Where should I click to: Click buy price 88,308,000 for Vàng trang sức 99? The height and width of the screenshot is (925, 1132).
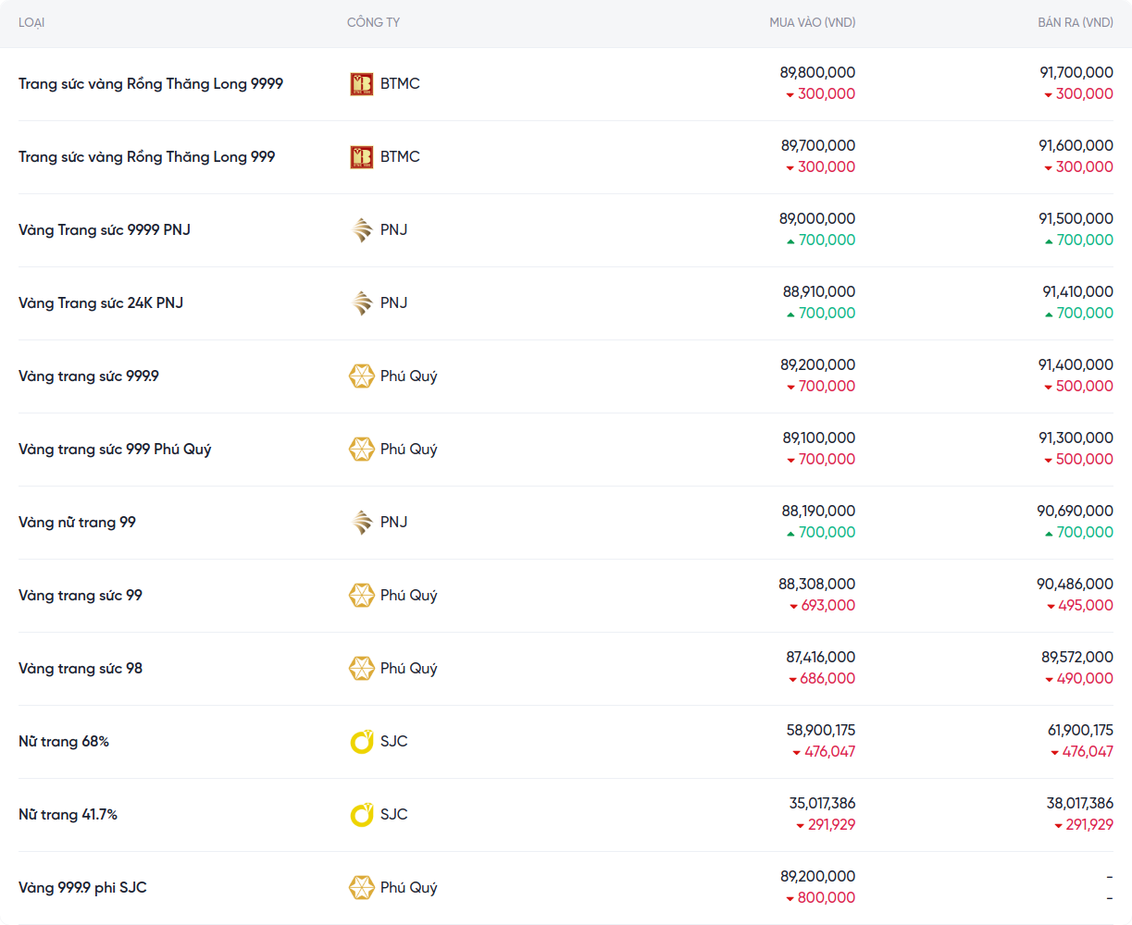click(816, 585)
